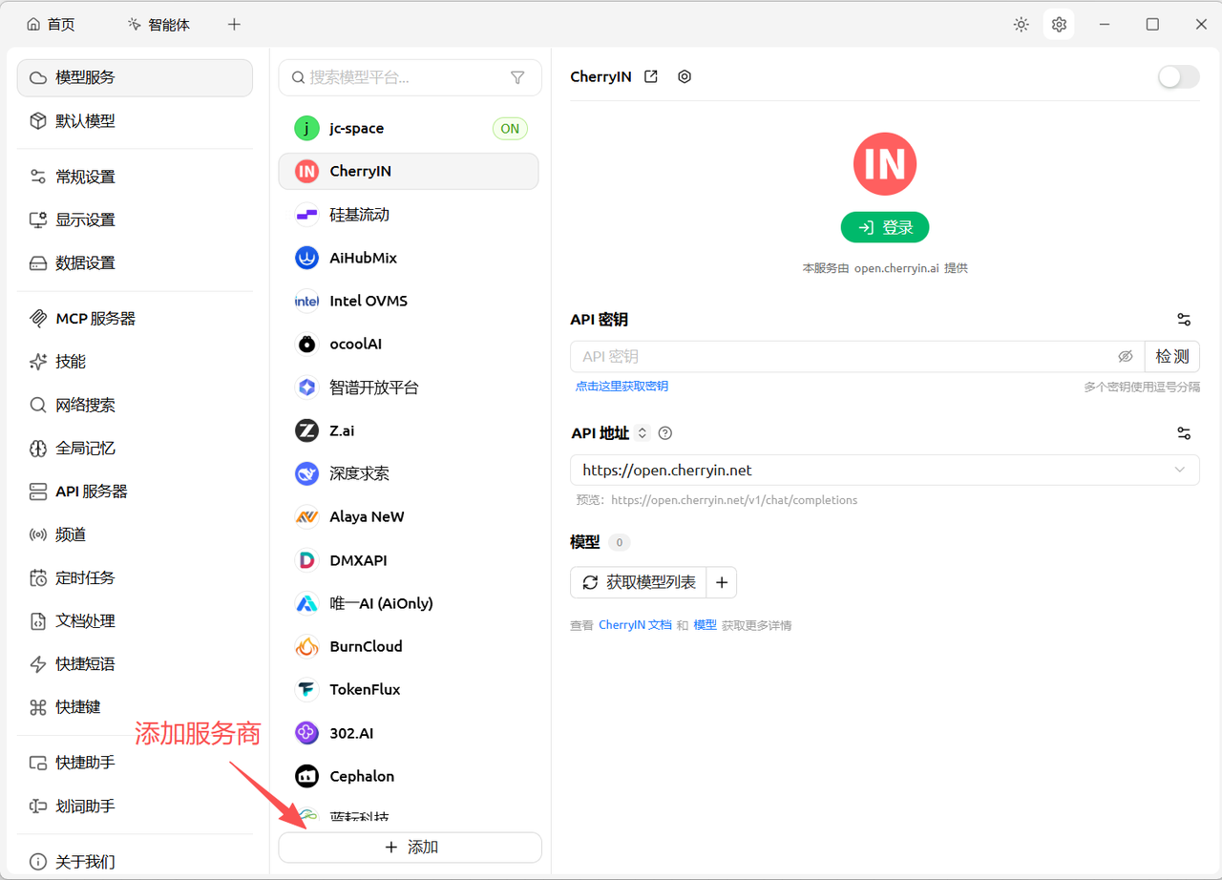Toggle API key visibility eye icon
Viewport: 1222px width, 880px height.
point(1126,356)
